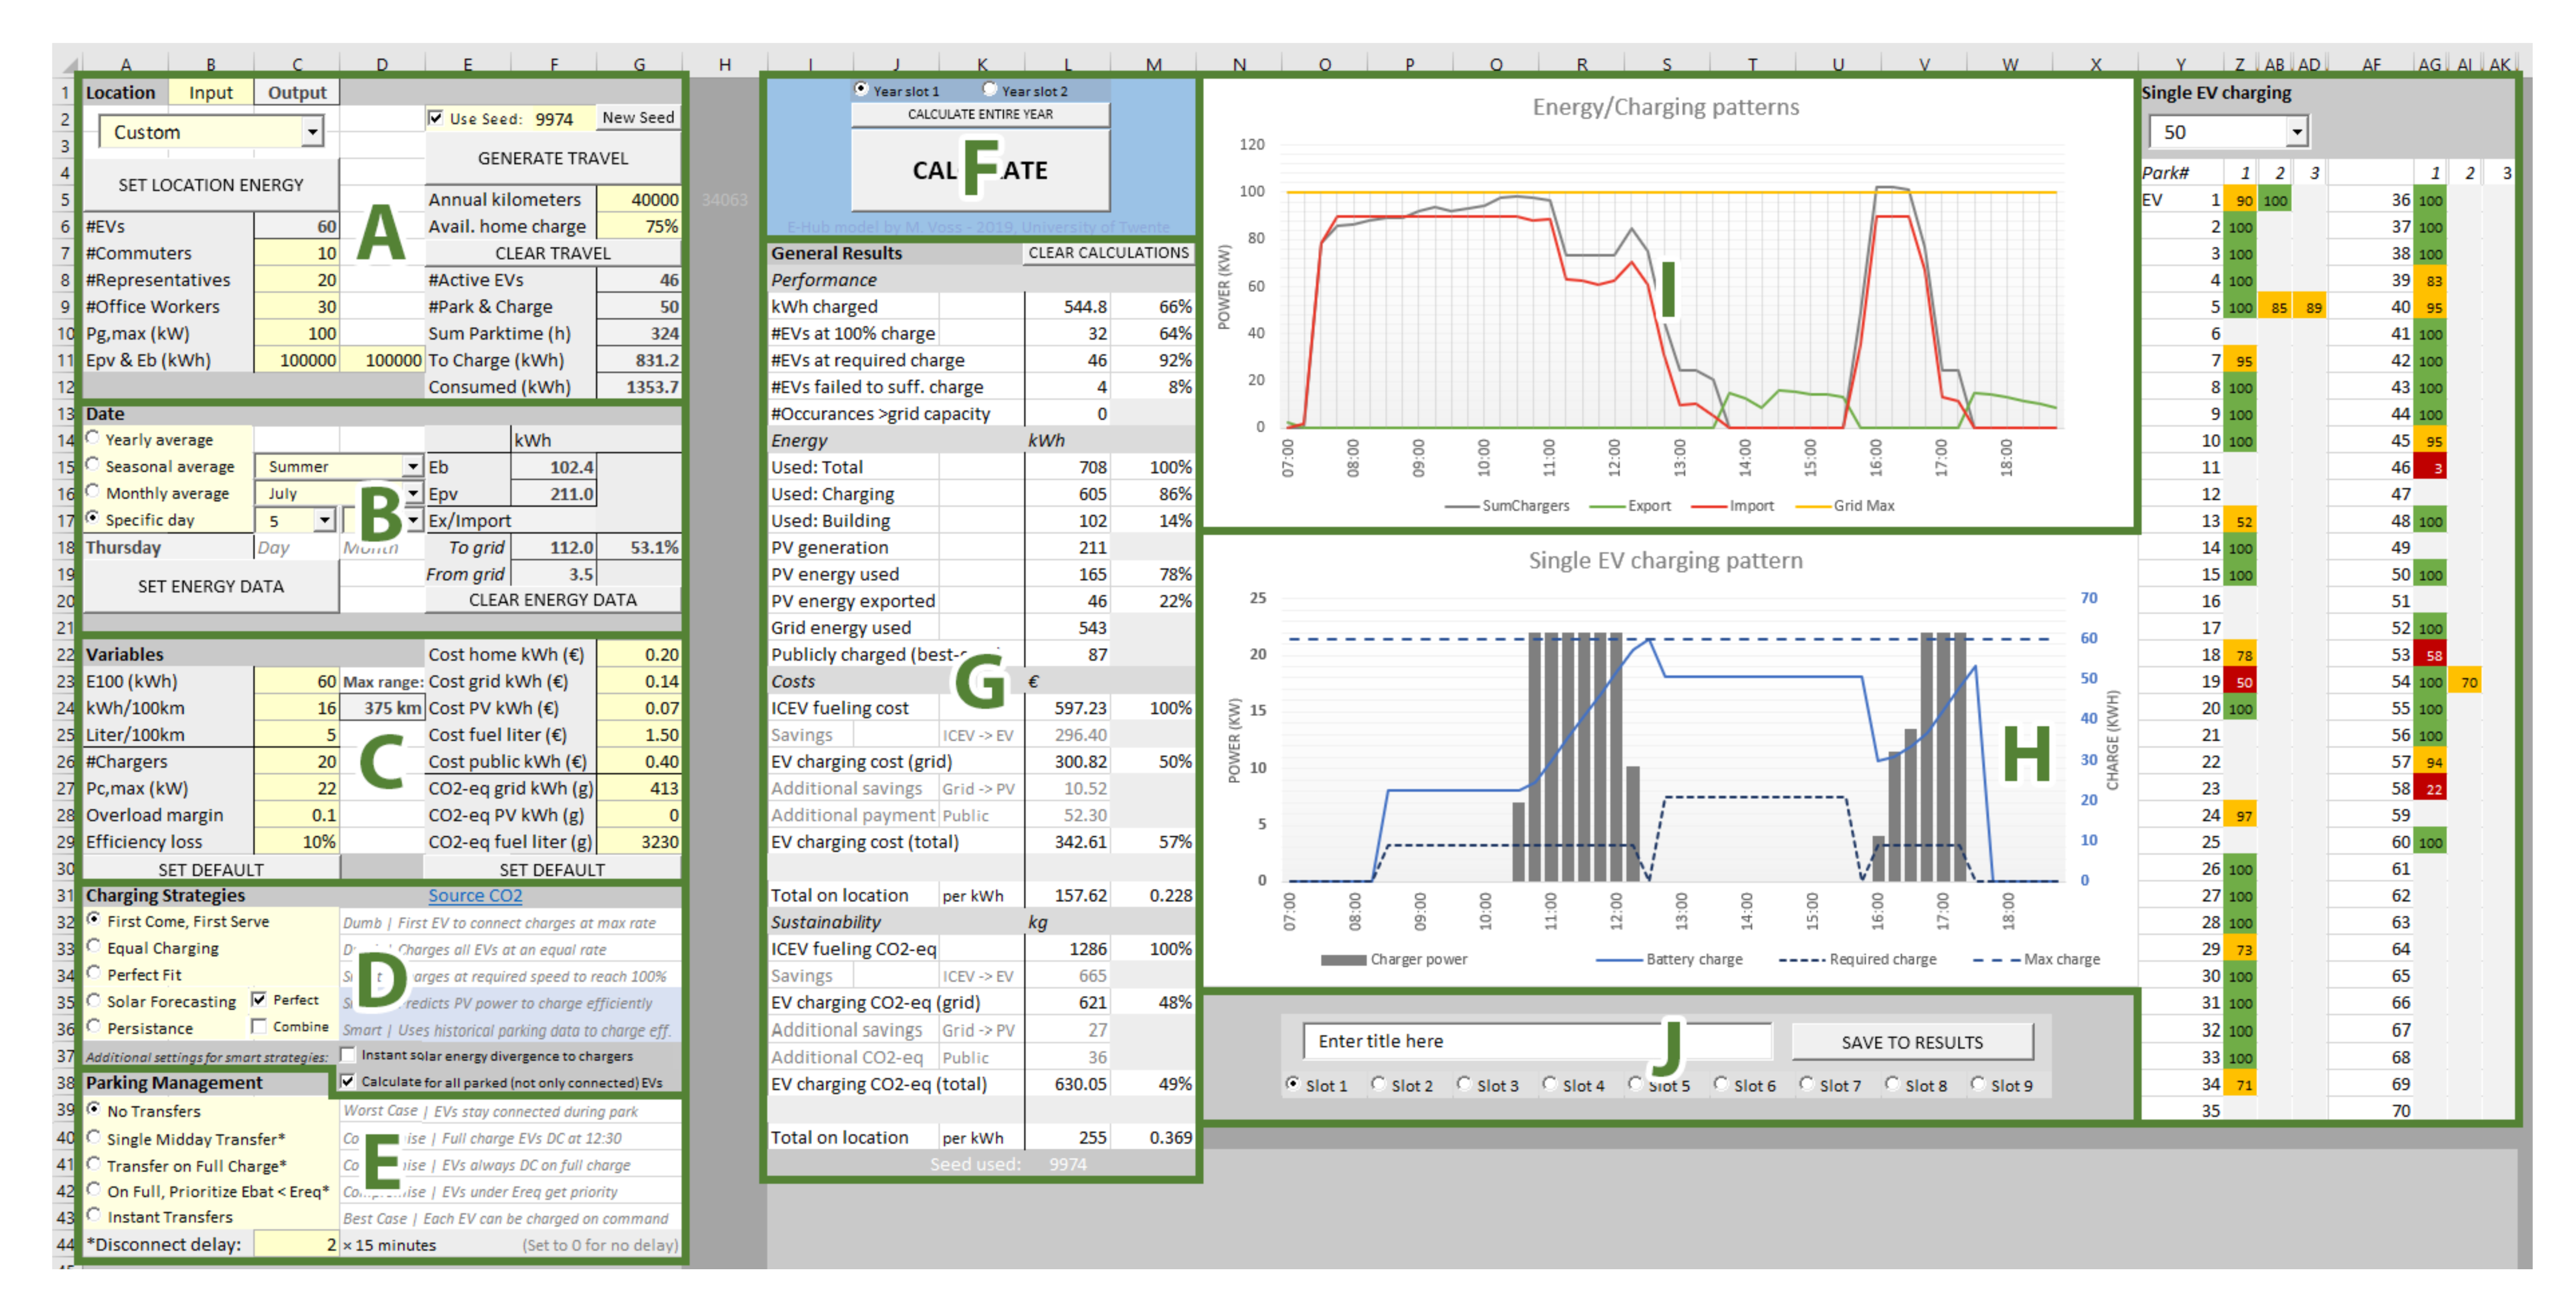Expand the July month dropdown
This screenshot has height=1302, width=2576.
[412, 493]
